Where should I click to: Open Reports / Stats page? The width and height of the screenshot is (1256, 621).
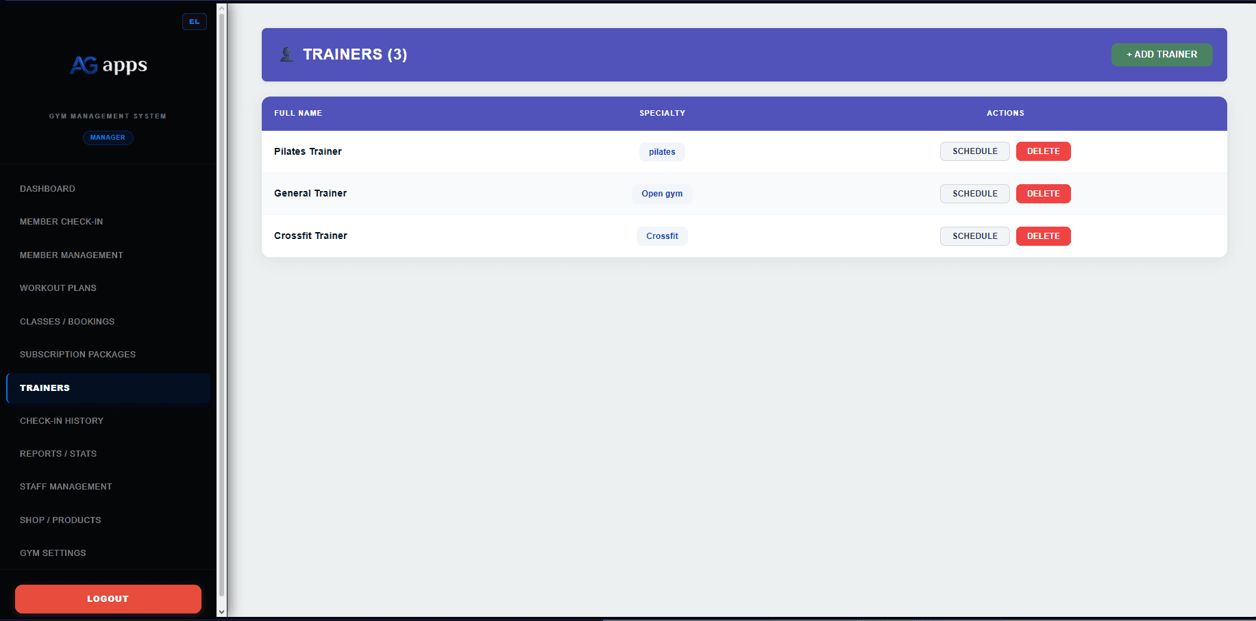[x=58, y=454]
